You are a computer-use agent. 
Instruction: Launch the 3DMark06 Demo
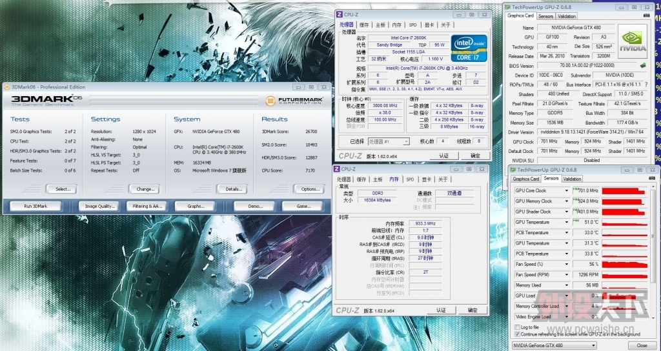255,206
